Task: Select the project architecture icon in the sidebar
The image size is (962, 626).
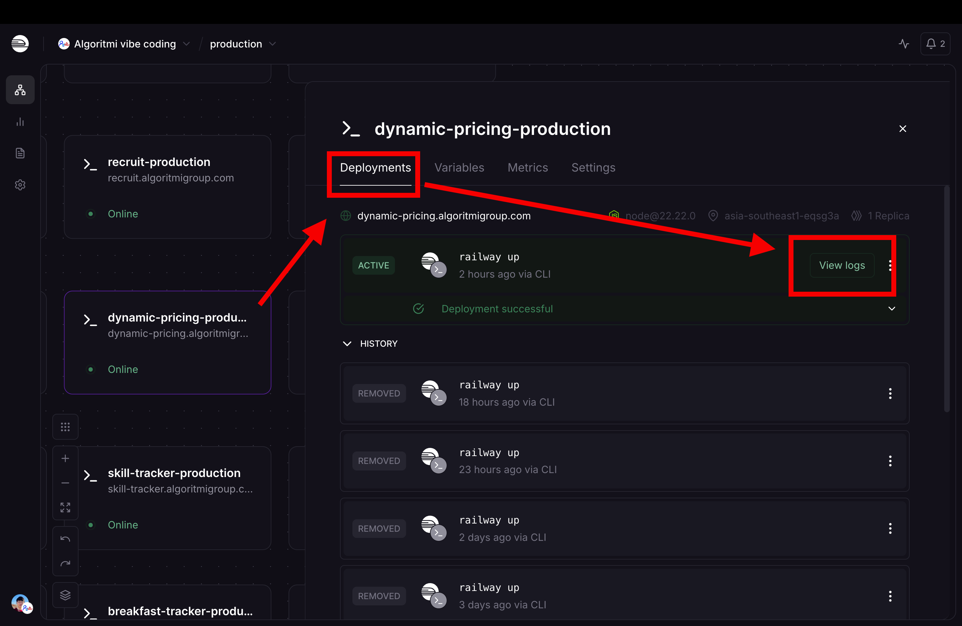Action: (20, 90)
